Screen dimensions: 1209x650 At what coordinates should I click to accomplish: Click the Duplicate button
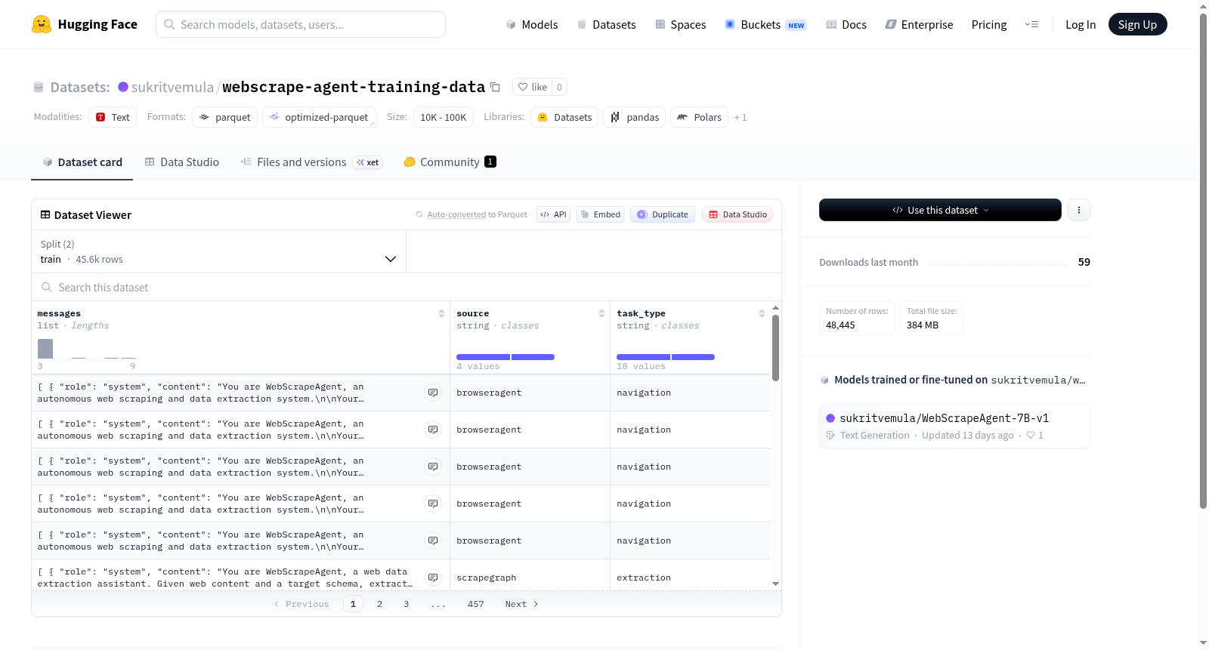pyautogui.click(x=662, y=214)
